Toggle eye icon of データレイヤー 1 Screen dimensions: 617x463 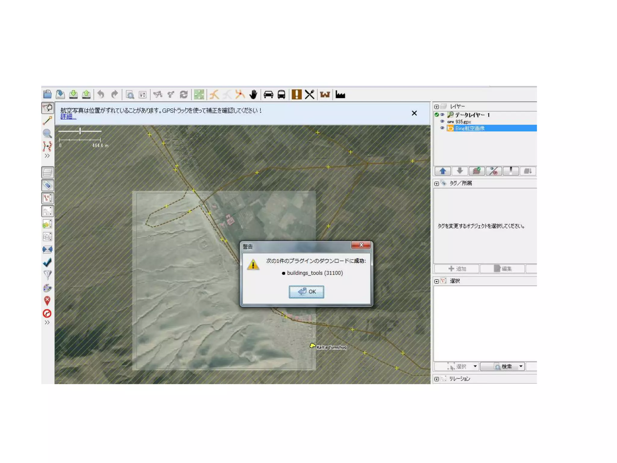point(442,115)
